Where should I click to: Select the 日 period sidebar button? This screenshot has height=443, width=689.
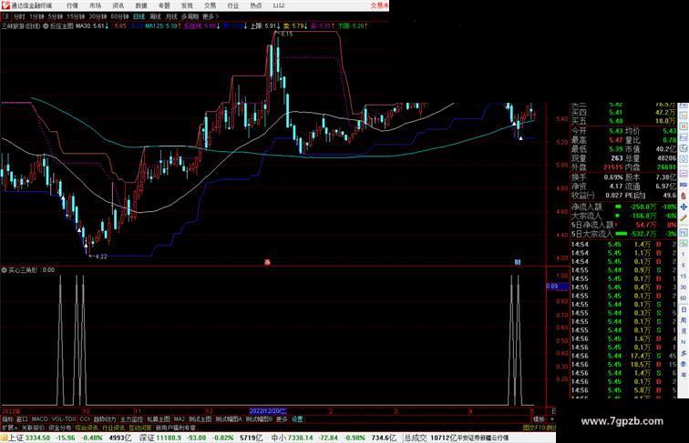tap(684, 309)
